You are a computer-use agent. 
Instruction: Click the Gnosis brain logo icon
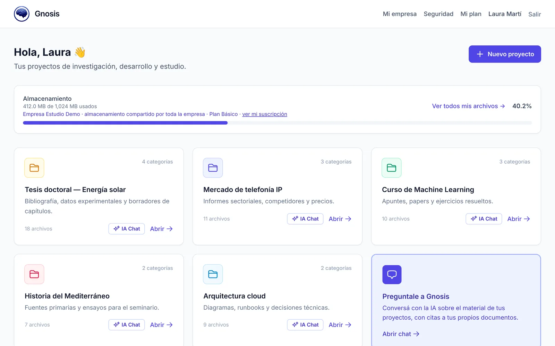pyautogui.click(x=22, y=14)
